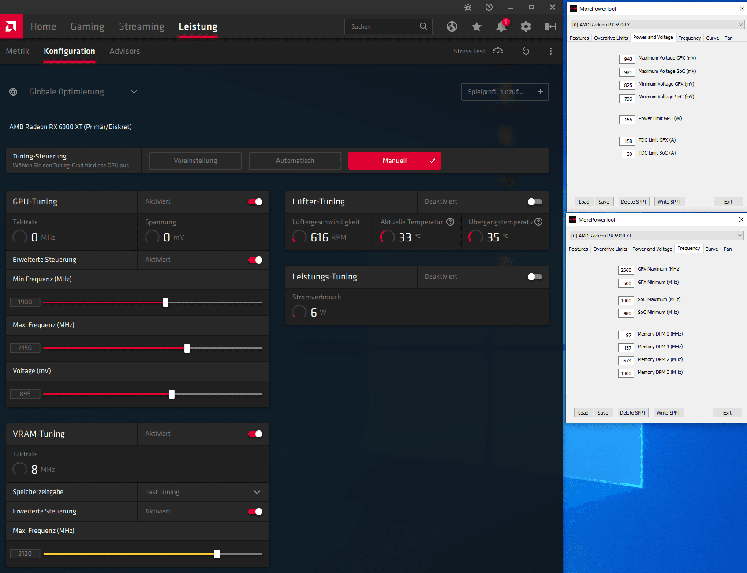Click the Min Frequenz 1900 value box

tap(25, 302)
